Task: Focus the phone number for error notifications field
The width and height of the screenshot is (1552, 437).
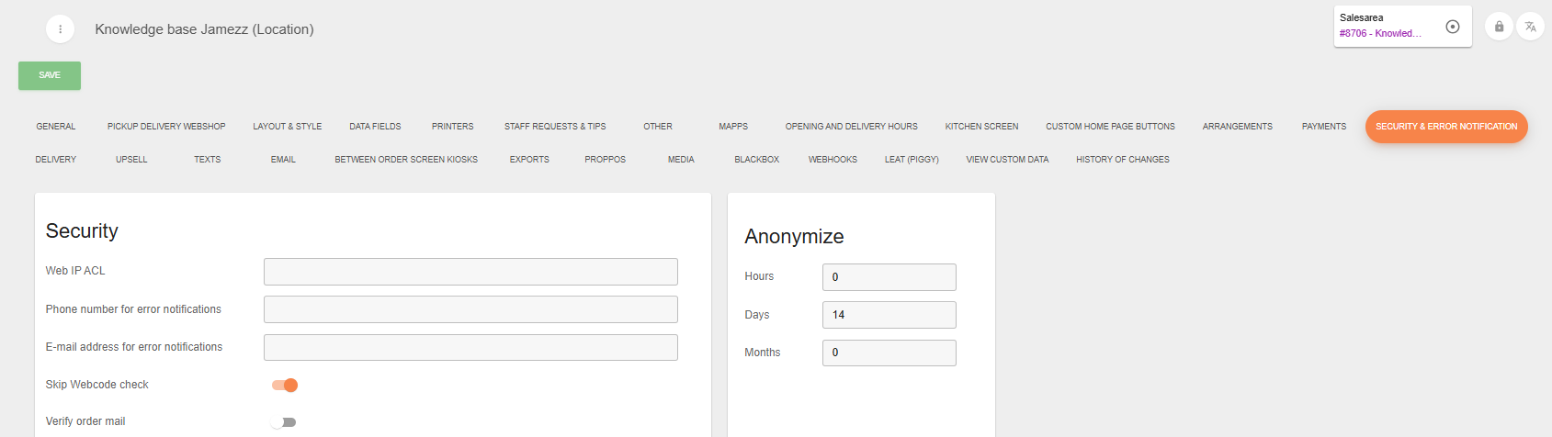Action: (x=470, y=309)
